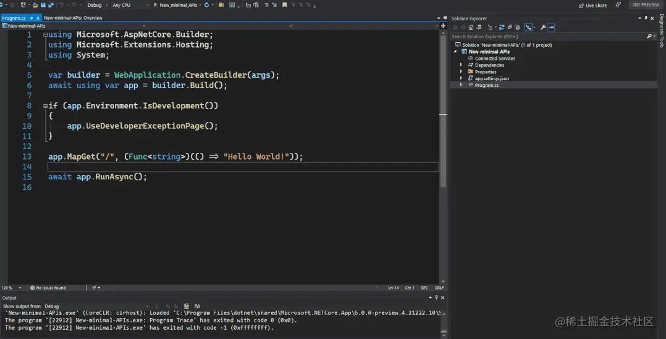Screen dimensions: 666x339
Task: Click the CRLF line ending indicator
Action: (x=439, y=288)
